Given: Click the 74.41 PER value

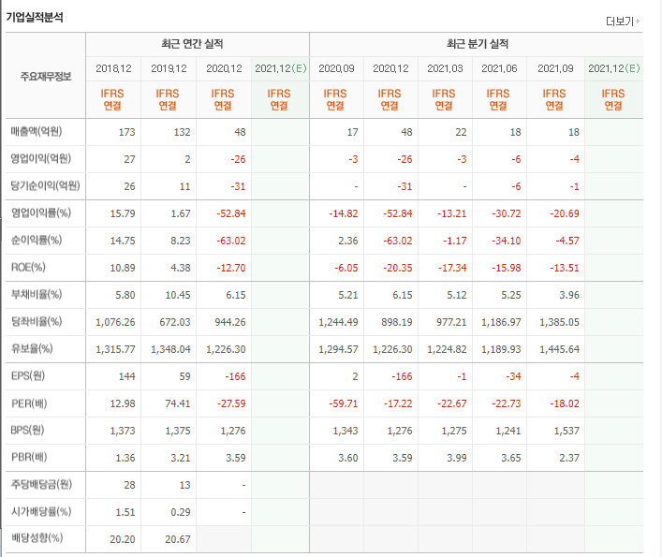Looking at the screenshot, I should (x=178, y=403).
